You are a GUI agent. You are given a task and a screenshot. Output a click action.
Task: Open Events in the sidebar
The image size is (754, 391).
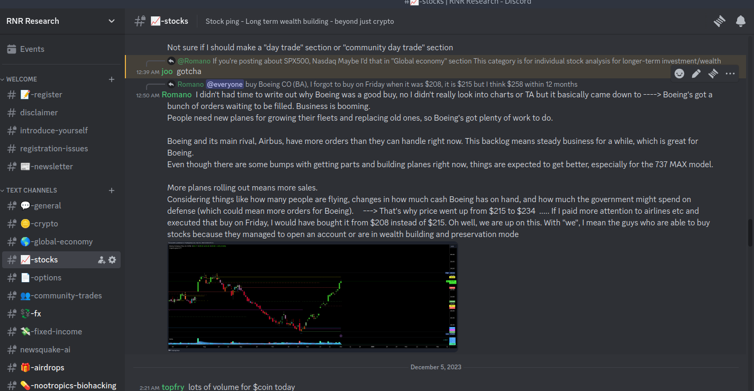[x=61, y=49]
